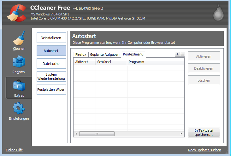Select the Extras toolbox icon
The image size is (231, 156).
click(19, 85)
